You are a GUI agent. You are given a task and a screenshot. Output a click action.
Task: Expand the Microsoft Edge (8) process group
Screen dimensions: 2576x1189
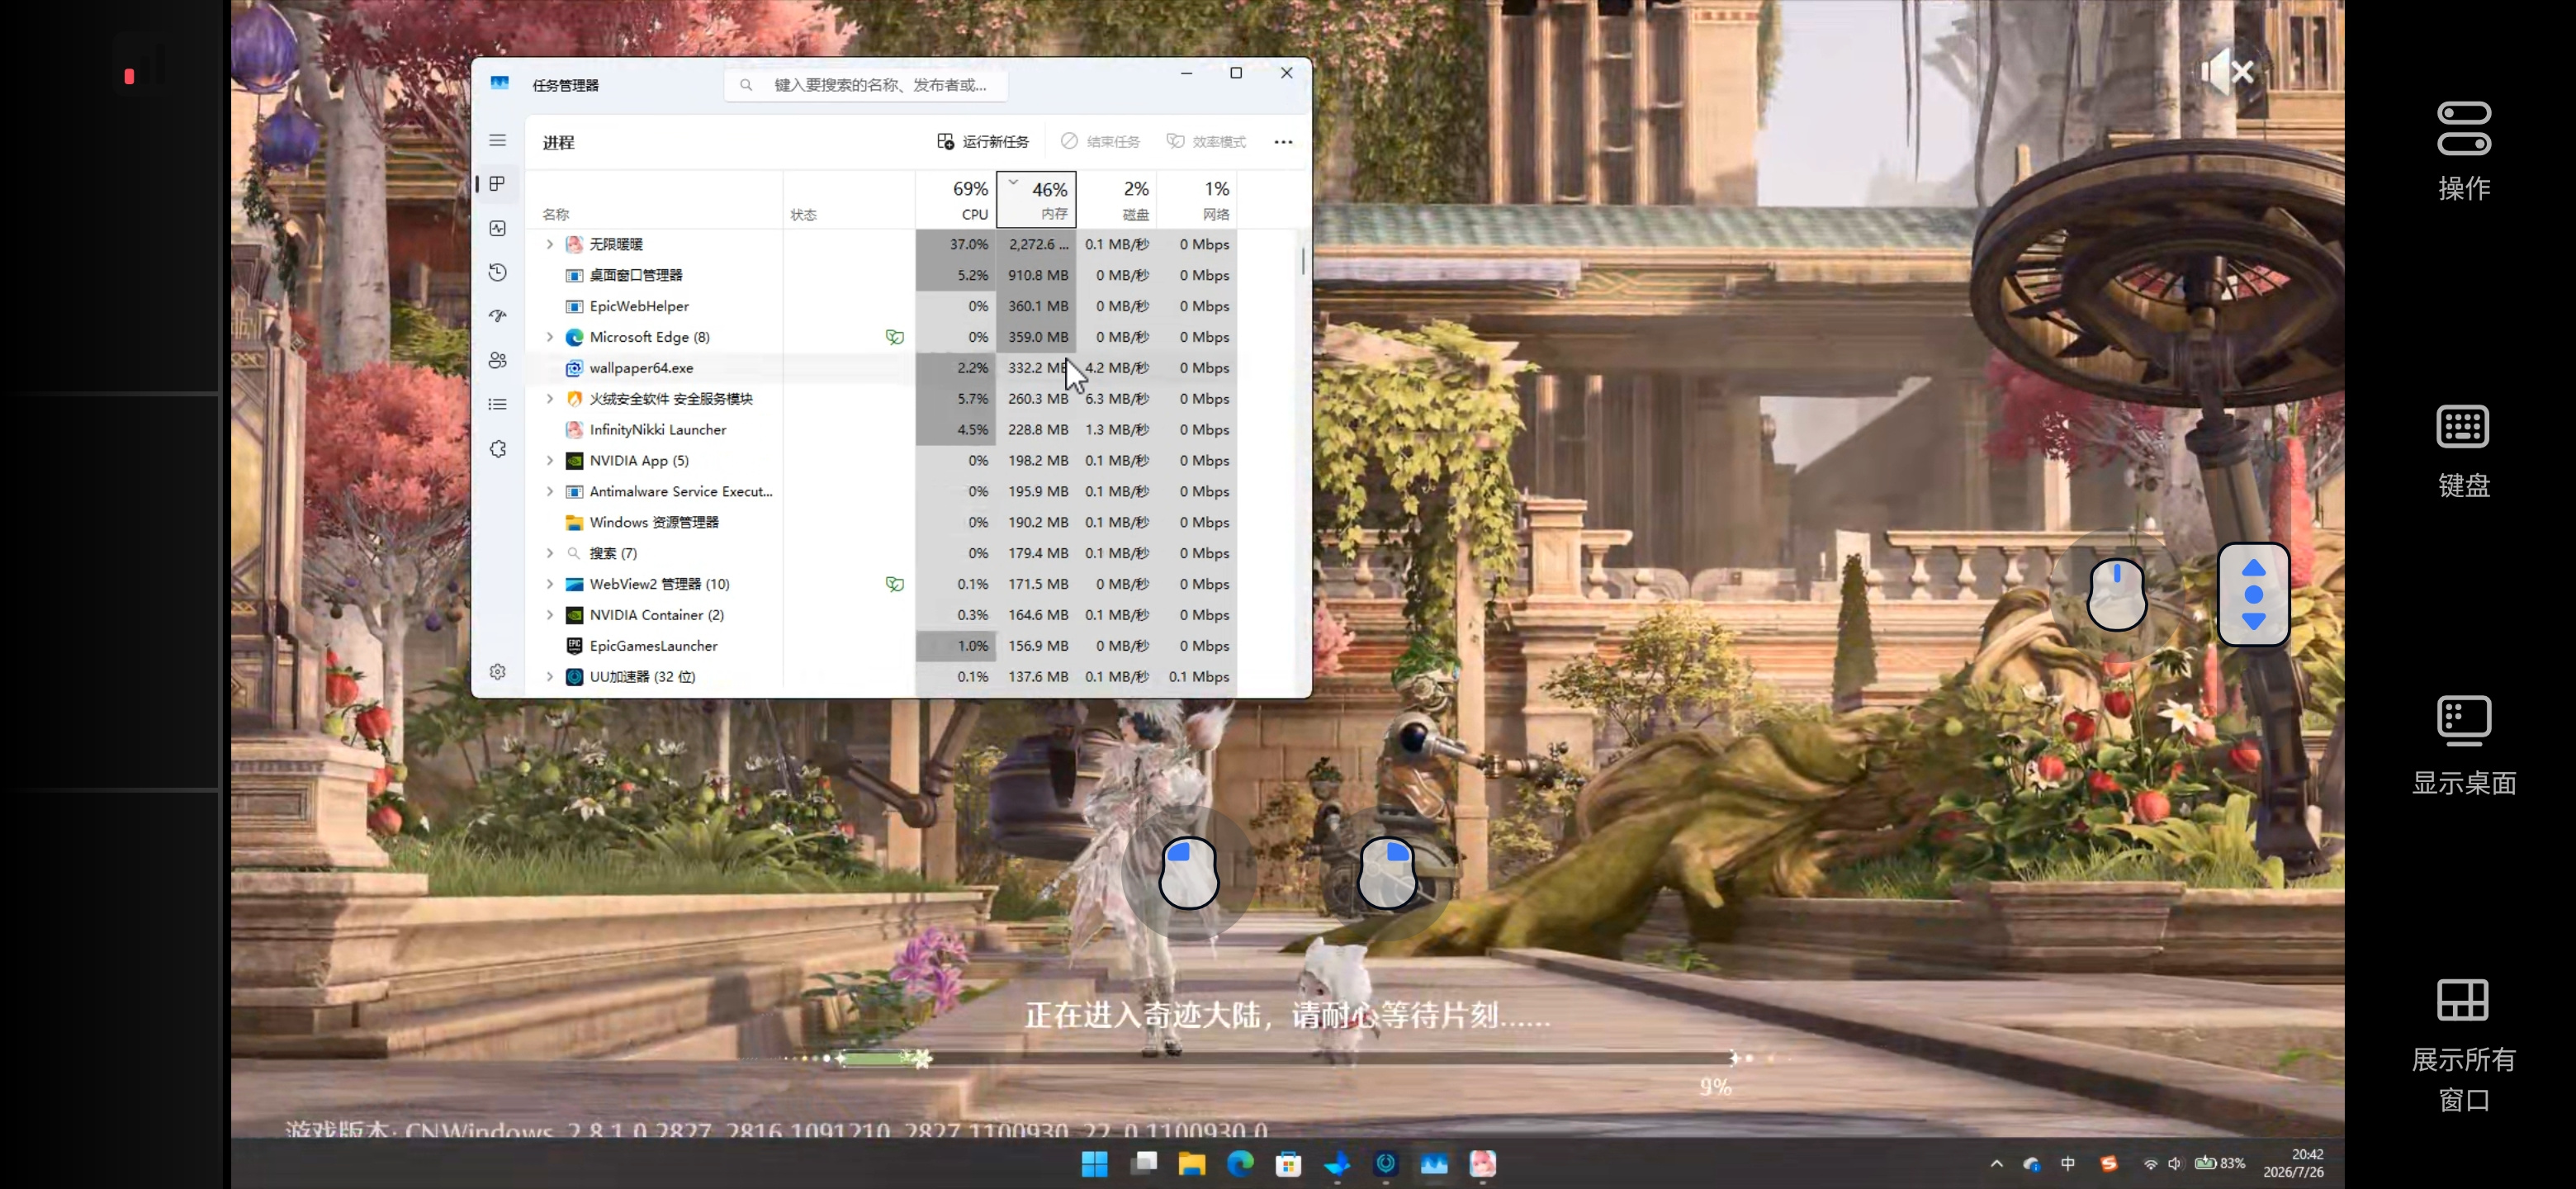[x=549, y=337]
